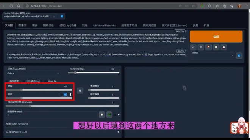250x140 pixels.
Task: Refresh the Styles list
Action: [x=239, y=55]
